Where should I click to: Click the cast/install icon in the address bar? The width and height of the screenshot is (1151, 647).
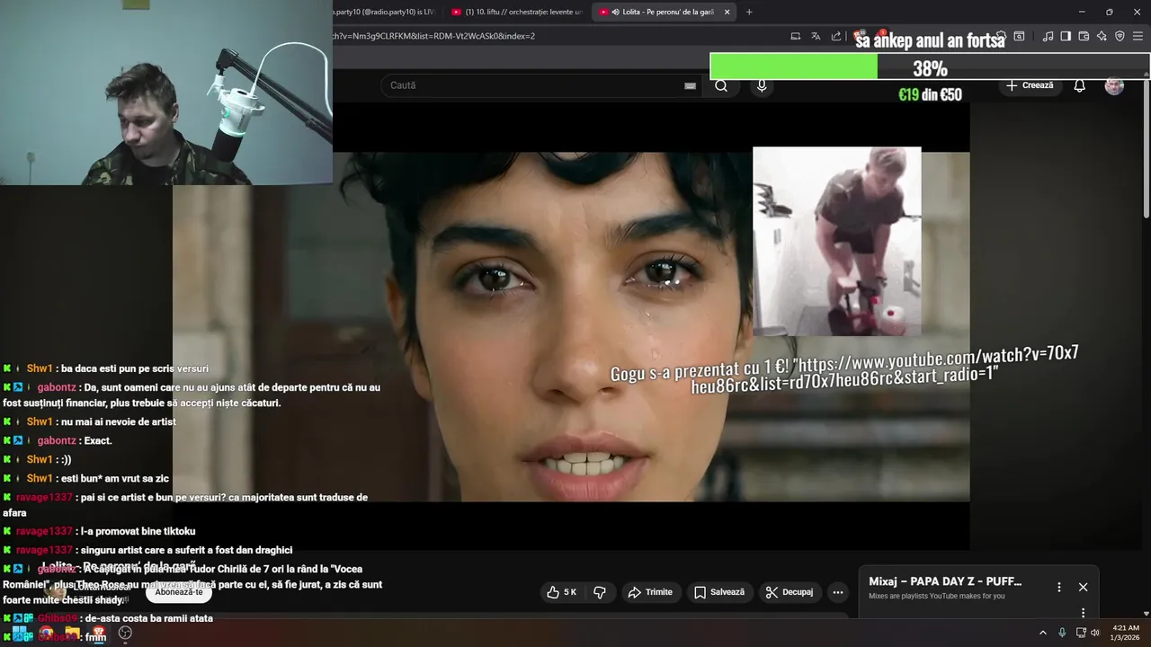tap(795, 36)
